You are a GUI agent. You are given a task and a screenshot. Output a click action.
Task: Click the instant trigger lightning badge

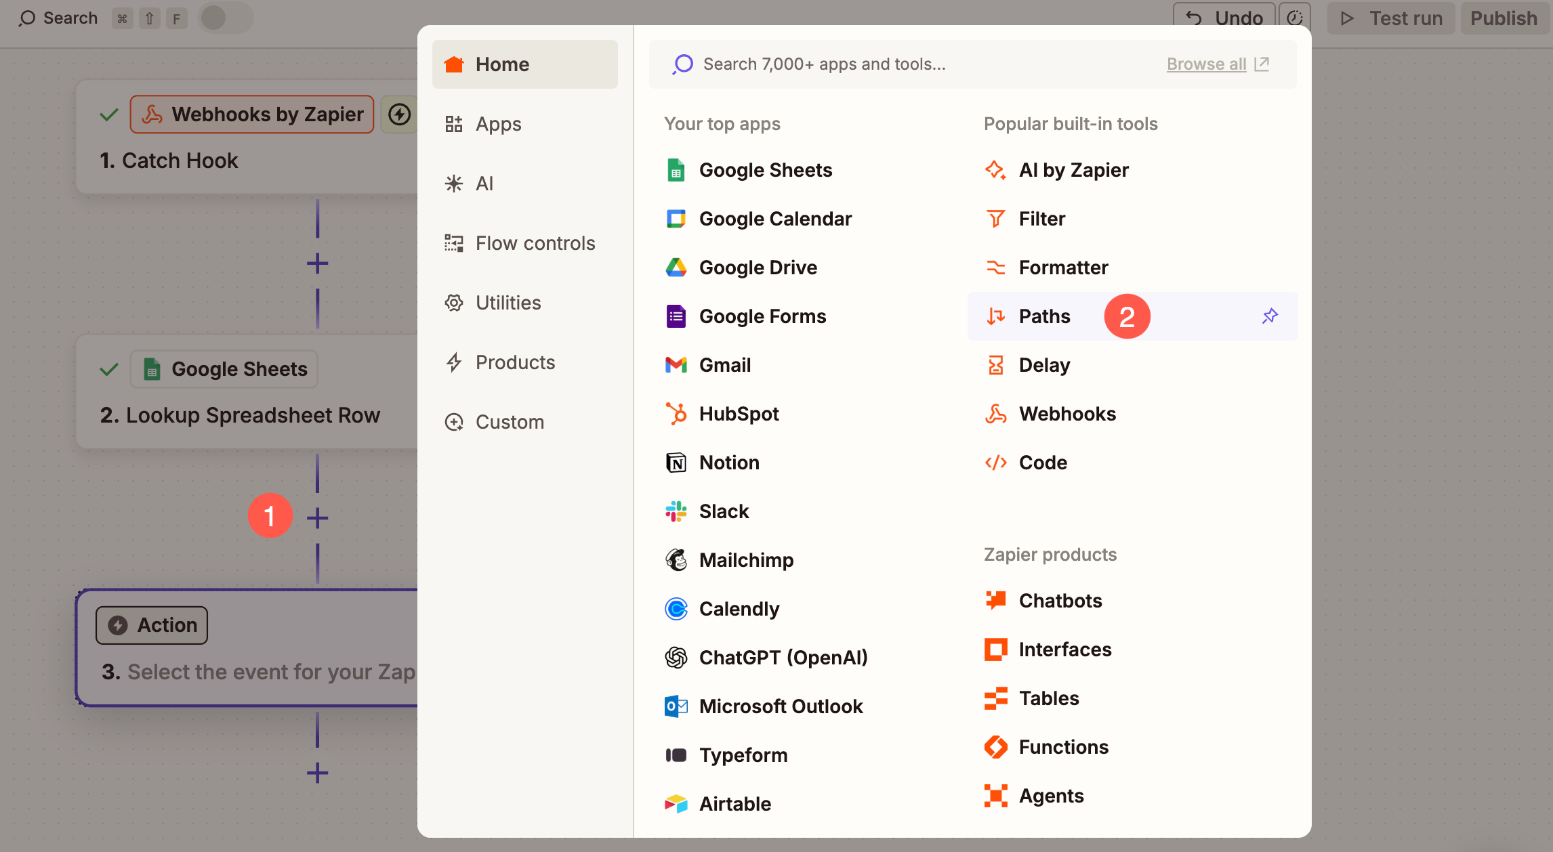pos(400,114)
